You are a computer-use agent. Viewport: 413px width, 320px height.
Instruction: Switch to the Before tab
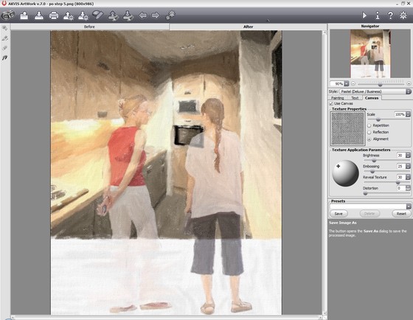(x=89, y=27)
